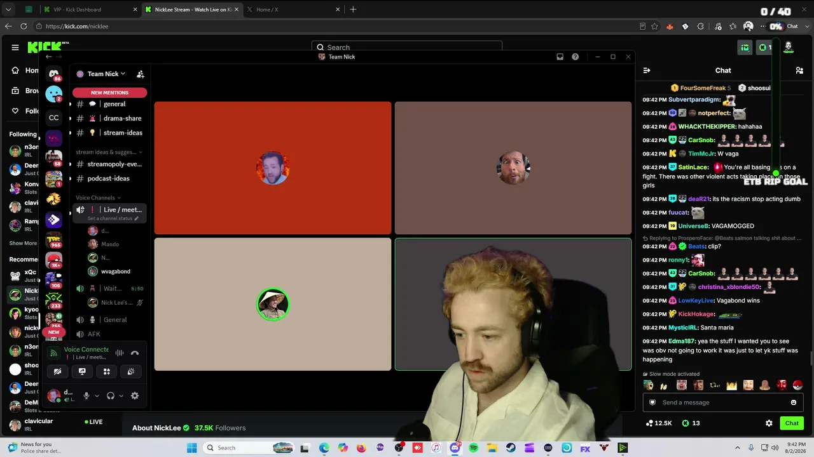Viewport: 814px width, 457px height.
Task: Deafen Discord audio with headphone button
Action: coord(111,395)
